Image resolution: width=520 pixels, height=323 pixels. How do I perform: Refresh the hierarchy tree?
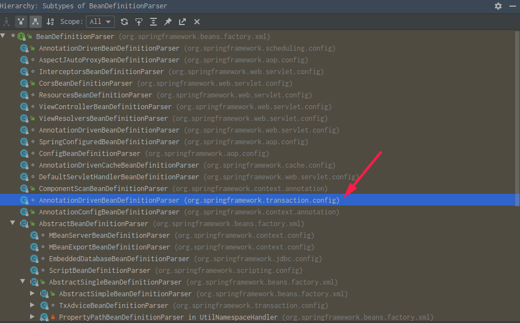point(124,22)
